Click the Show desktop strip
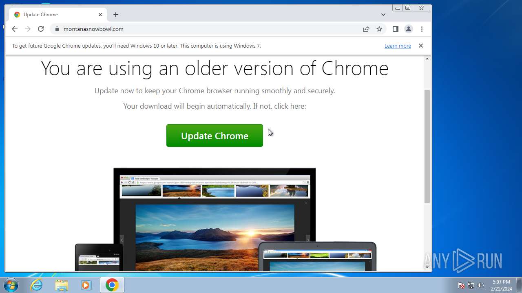Image resolution: width=522 pixels, height=293 pixels. tap(519, 285)
